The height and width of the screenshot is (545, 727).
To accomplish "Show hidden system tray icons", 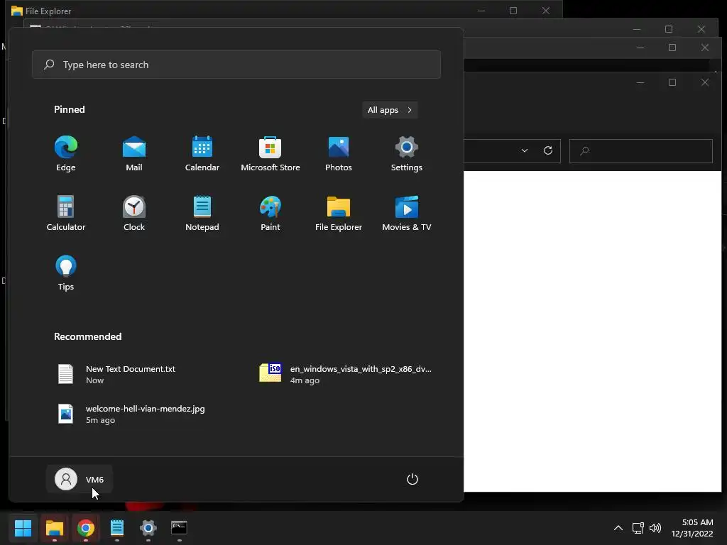I will point(618,528).
